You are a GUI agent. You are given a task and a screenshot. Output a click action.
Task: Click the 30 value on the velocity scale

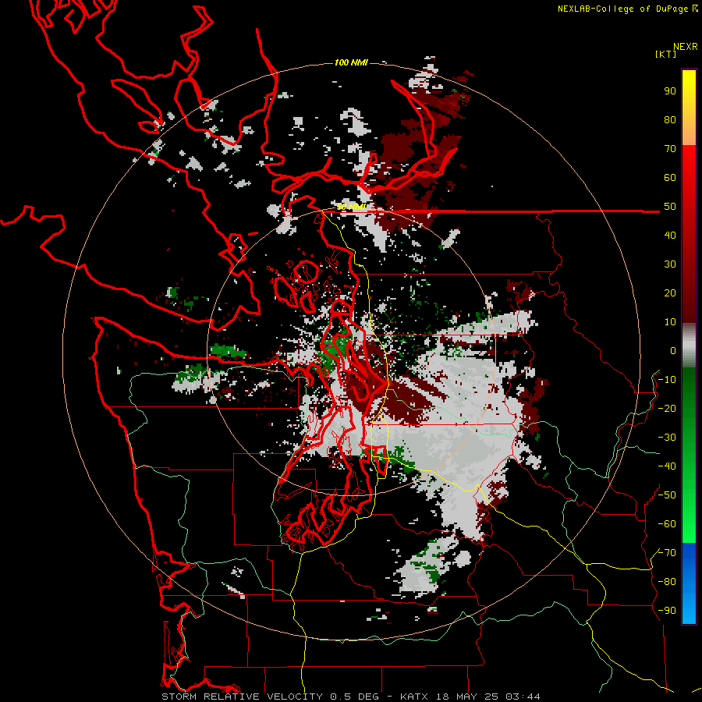coord(670,264)
